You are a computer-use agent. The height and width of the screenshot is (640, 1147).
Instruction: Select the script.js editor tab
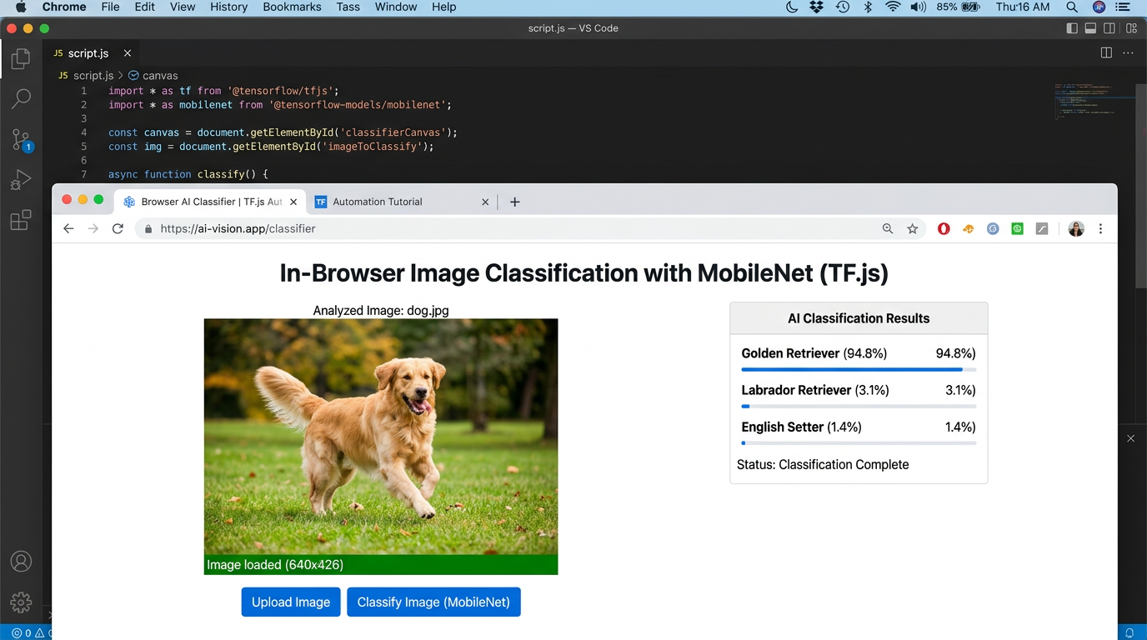coord(92,53)
